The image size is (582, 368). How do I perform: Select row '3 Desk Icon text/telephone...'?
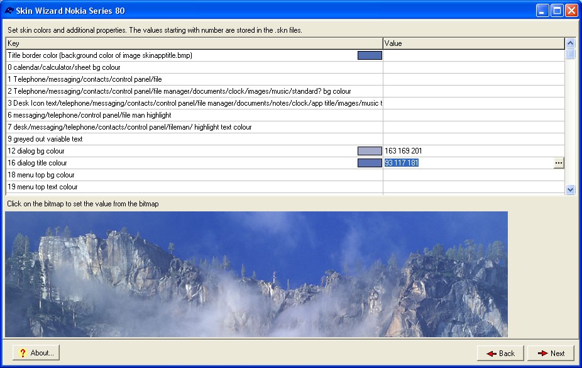tap(194, 103)
